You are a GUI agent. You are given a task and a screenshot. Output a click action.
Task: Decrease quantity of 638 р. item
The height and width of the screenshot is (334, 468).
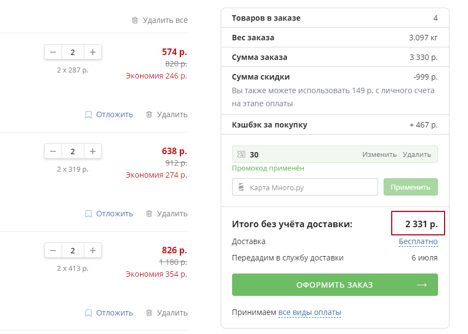[53, 151]
